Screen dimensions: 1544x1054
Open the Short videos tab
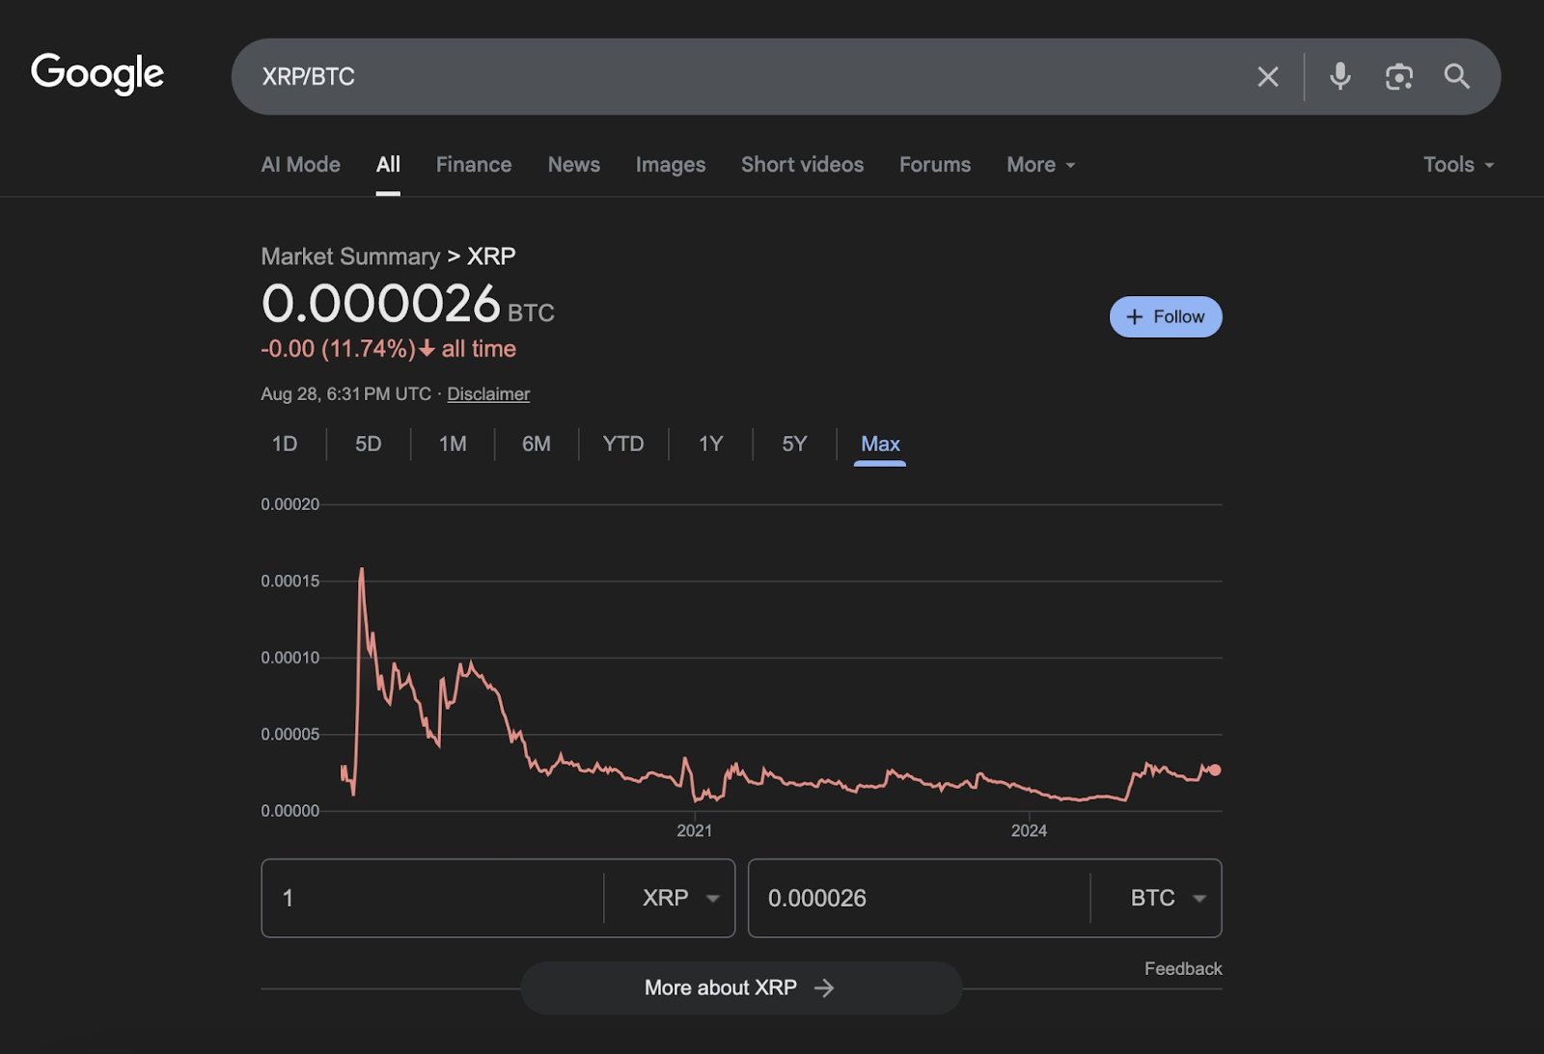tap(802, 165)
